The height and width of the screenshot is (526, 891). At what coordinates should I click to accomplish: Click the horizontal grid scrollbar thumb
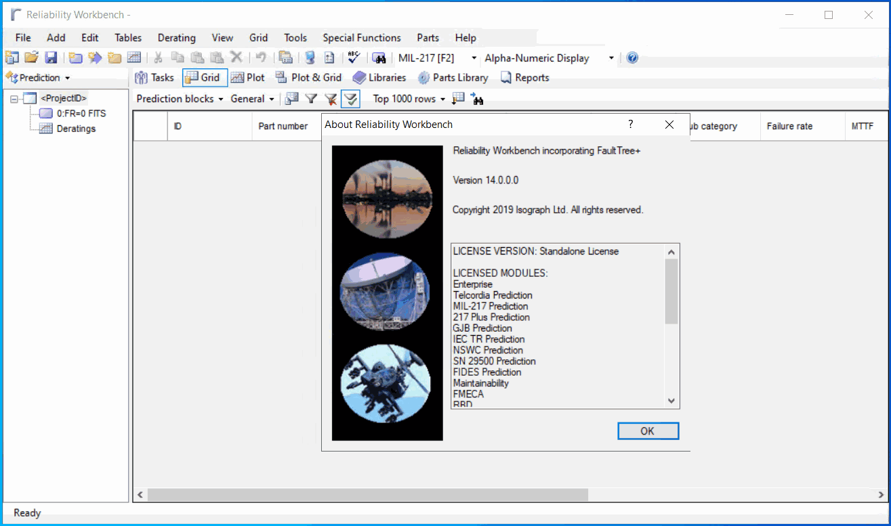click(x=367, y=495)
